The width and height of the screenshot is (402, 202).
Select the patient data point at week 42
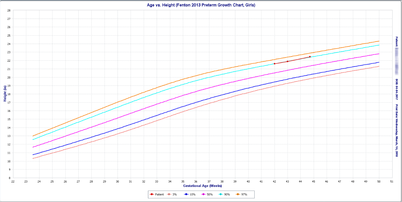tap(274, 64)
